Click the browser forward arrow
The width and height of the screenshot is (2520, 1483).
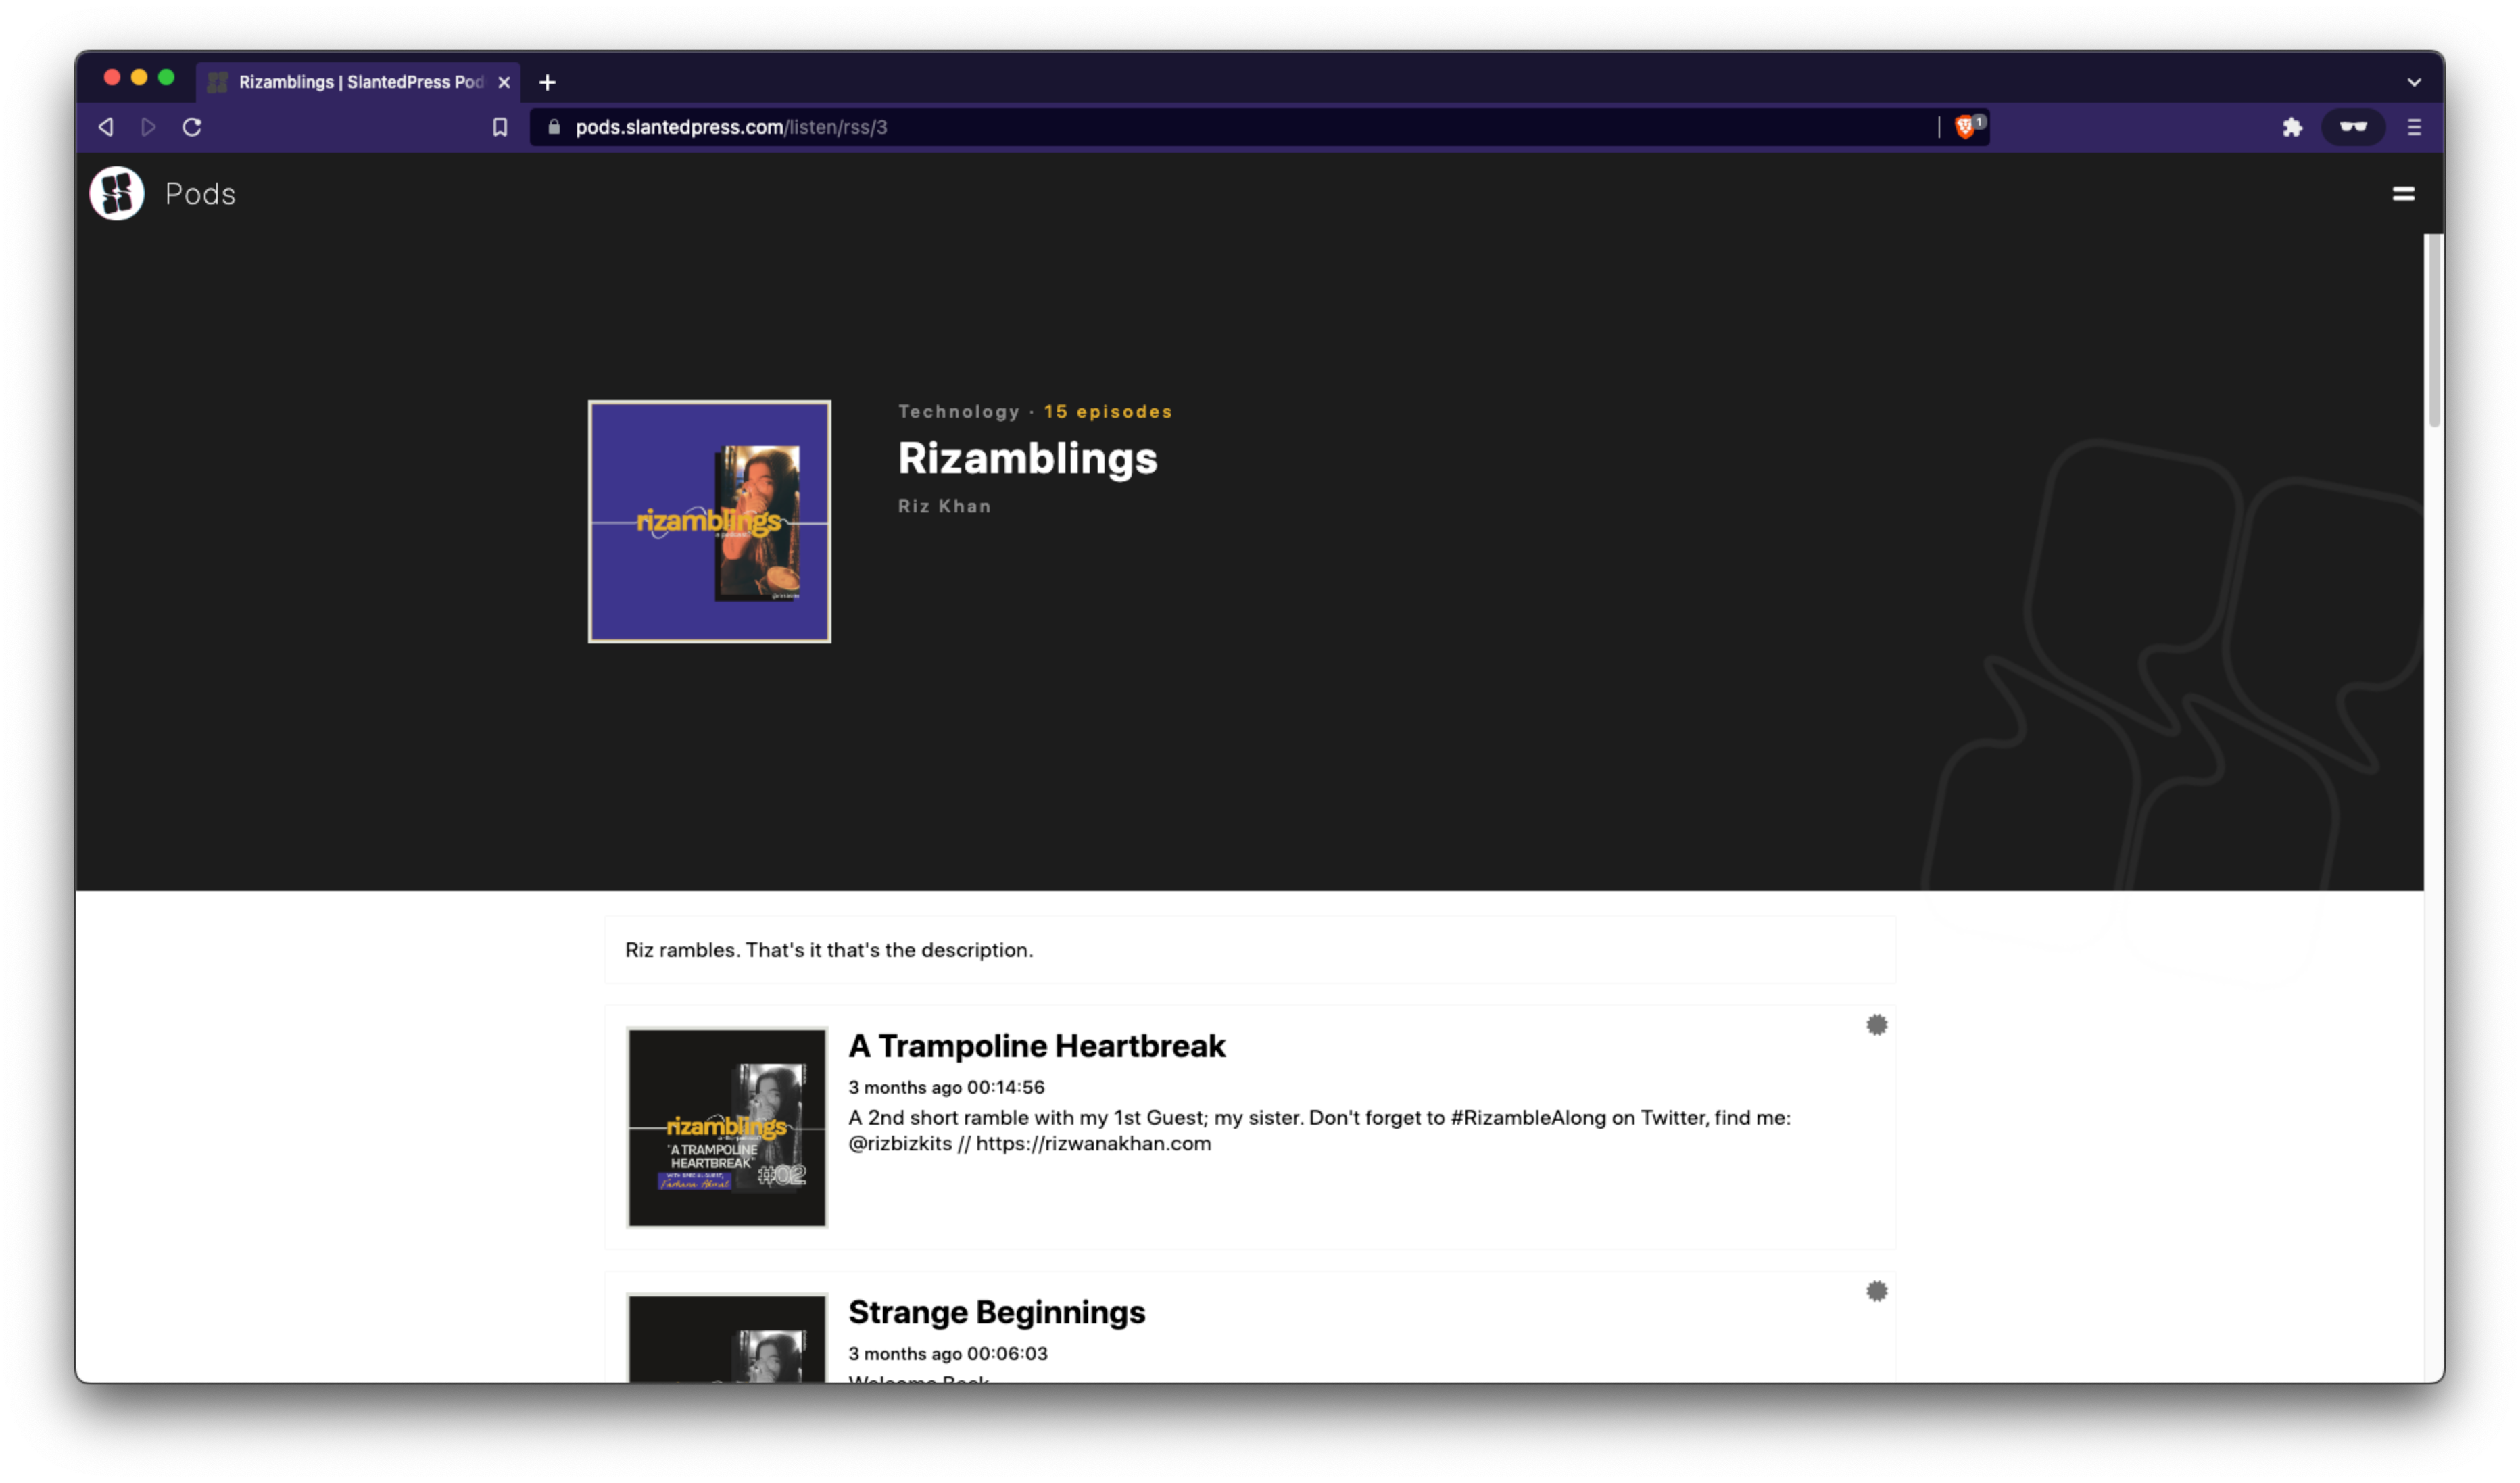tap(149, 127)
